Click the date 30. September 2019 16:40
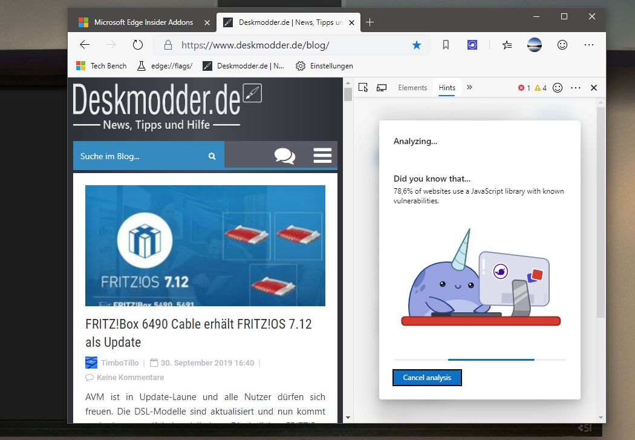 tap(207, 363)
